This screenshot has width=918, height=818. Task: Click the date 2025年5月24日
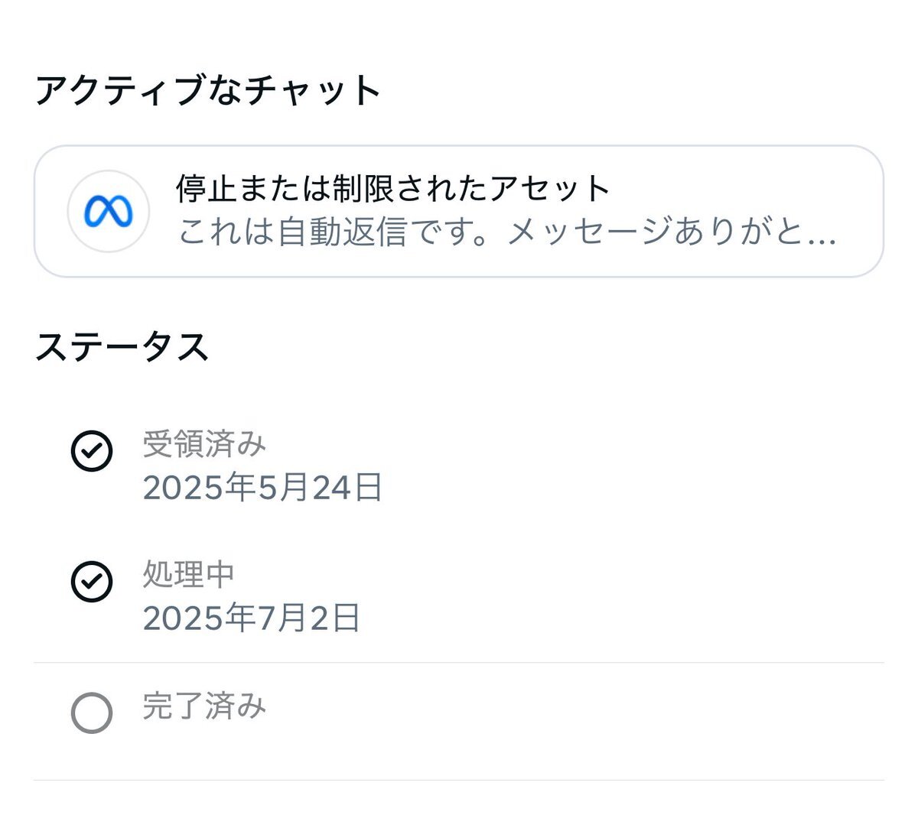(x=262, y=488)
